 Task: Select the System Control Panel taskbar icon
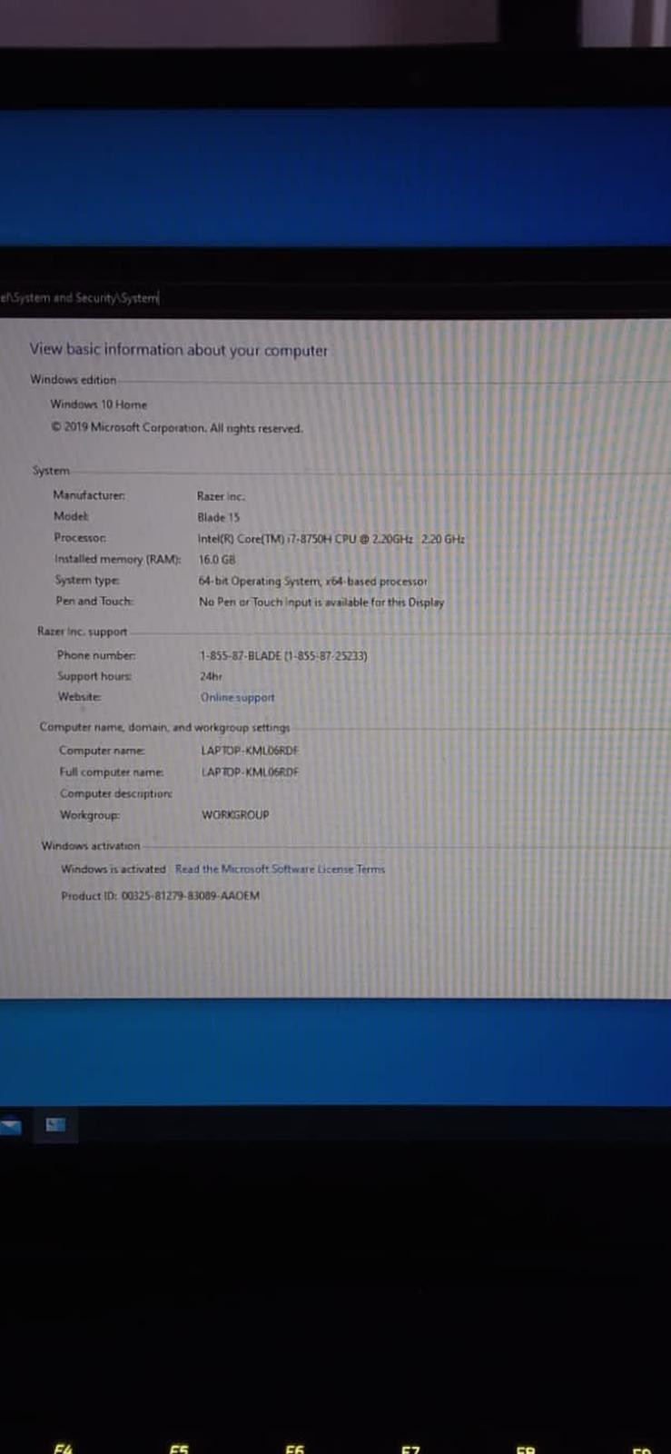coord(55,1125)
